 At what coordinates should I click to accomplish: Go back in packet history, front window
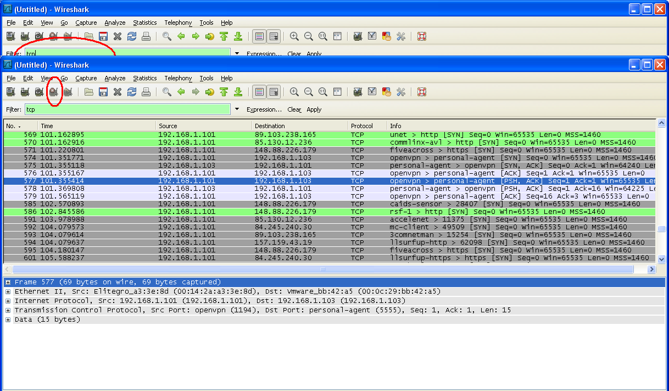point(181,92)
